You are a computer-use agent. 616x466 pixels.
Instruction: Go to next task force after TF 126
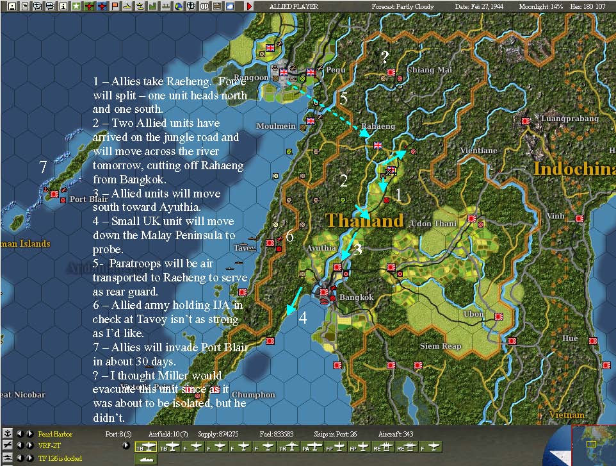(29, 458)
